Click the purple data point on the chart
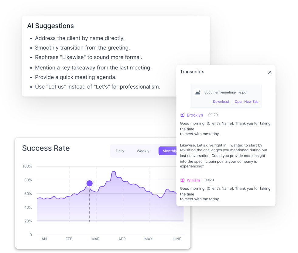The width and height of the screenshot is (298, 253). point(89,183)
